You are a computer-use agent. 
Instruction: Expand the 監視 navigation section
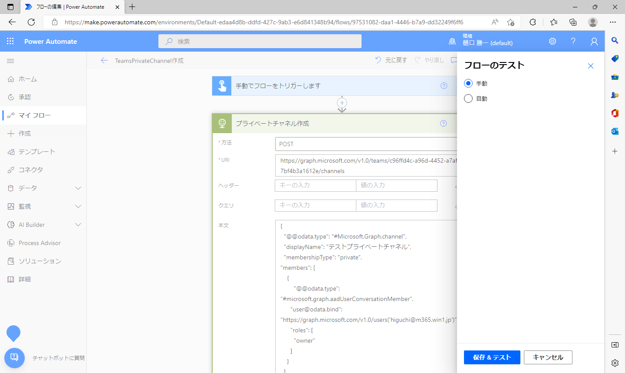78,206
